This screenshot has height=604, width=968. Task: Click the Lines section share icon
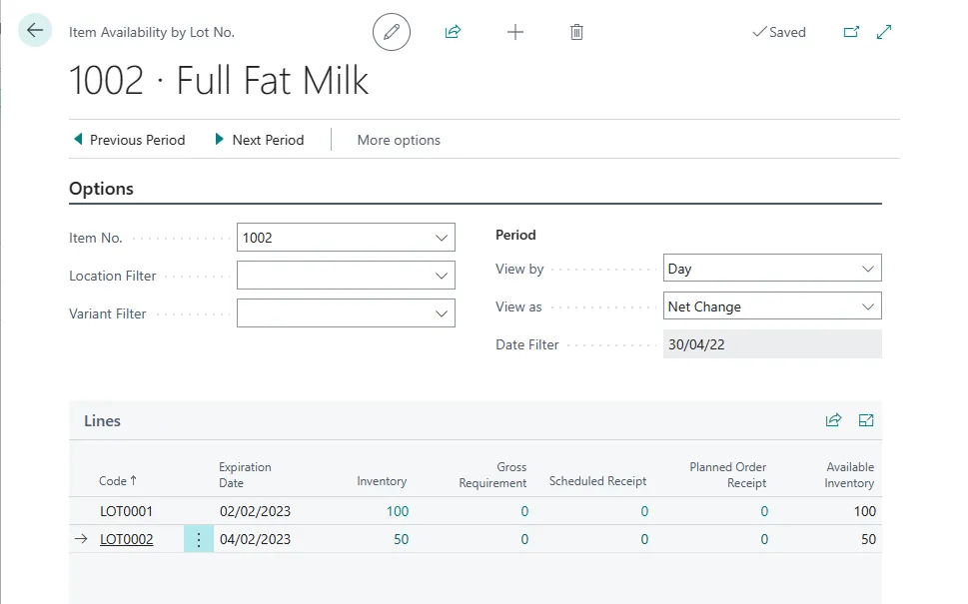point(833,420)
